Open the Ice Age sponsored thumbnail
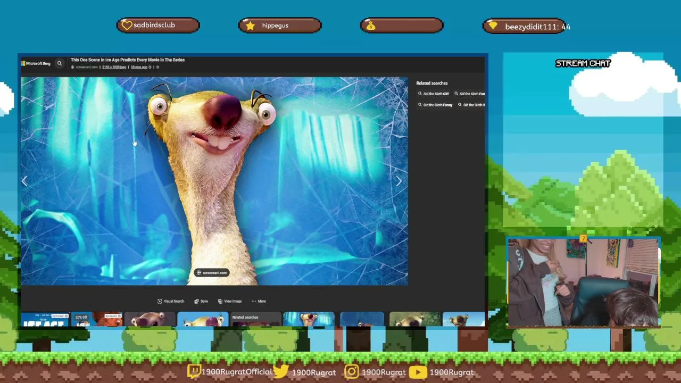 (x=45, y=319)
